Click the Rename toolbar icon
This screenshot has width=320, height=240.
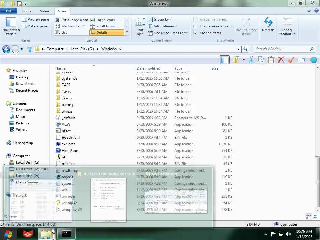point(301,60)
